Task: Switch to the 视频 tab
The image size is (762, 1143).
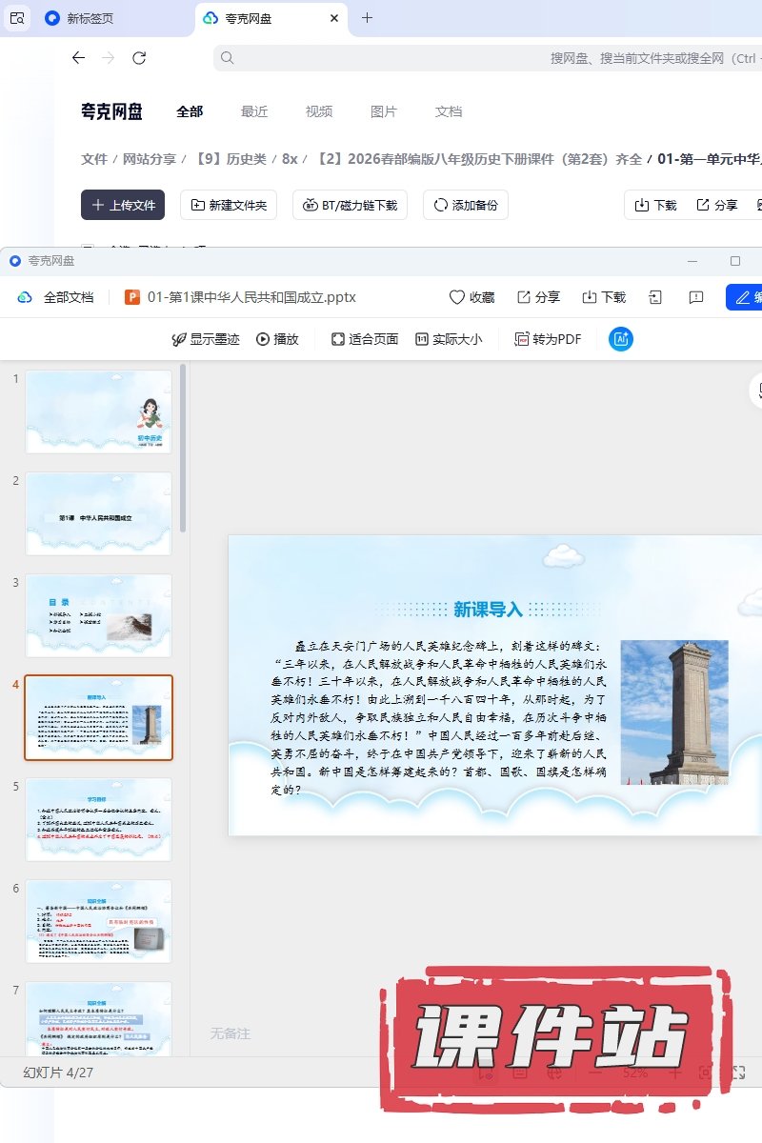Action: point(319,111)
